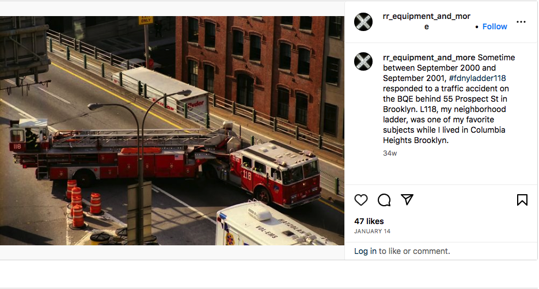Click the caption username rr_equipment_and_more

[x=429, y=57]
